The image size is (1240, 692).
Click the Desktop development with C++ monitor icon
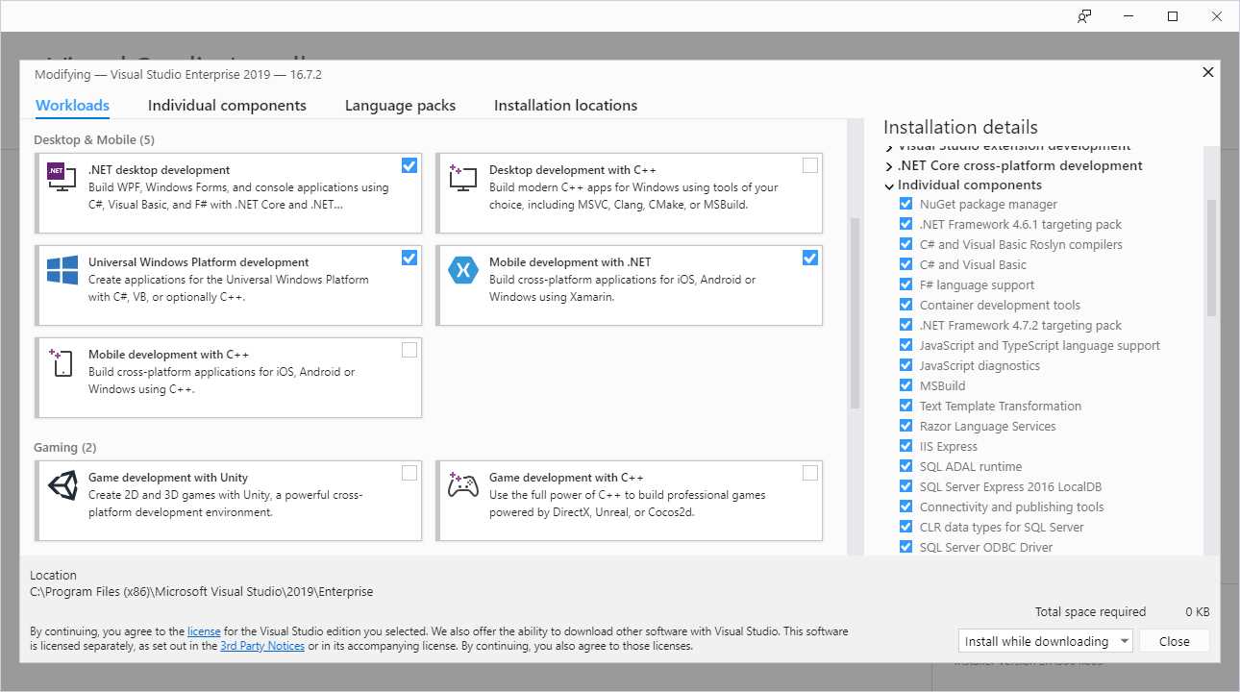[461, 178]
